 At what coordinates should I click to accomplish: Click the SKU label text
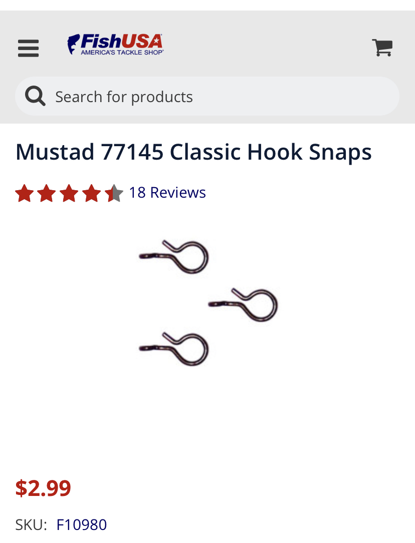(31, 524)
